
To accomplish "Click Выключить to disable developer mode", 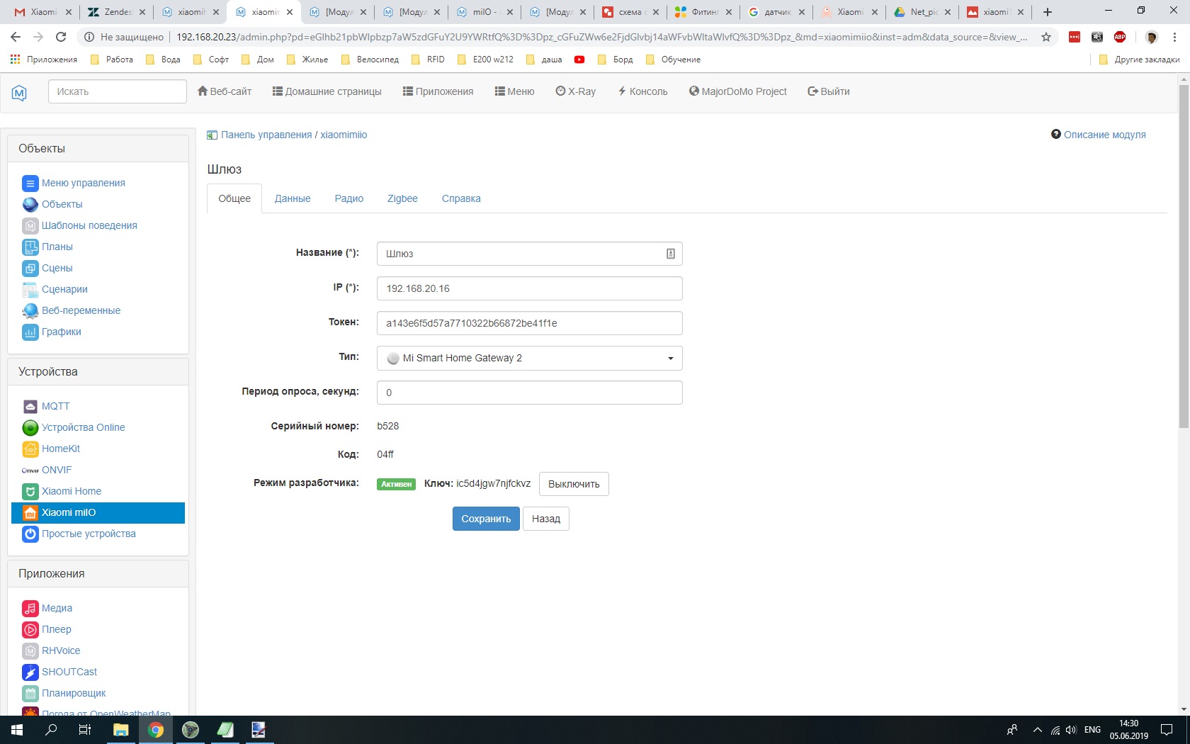I will pyautogui.click(x=574, y=484).
